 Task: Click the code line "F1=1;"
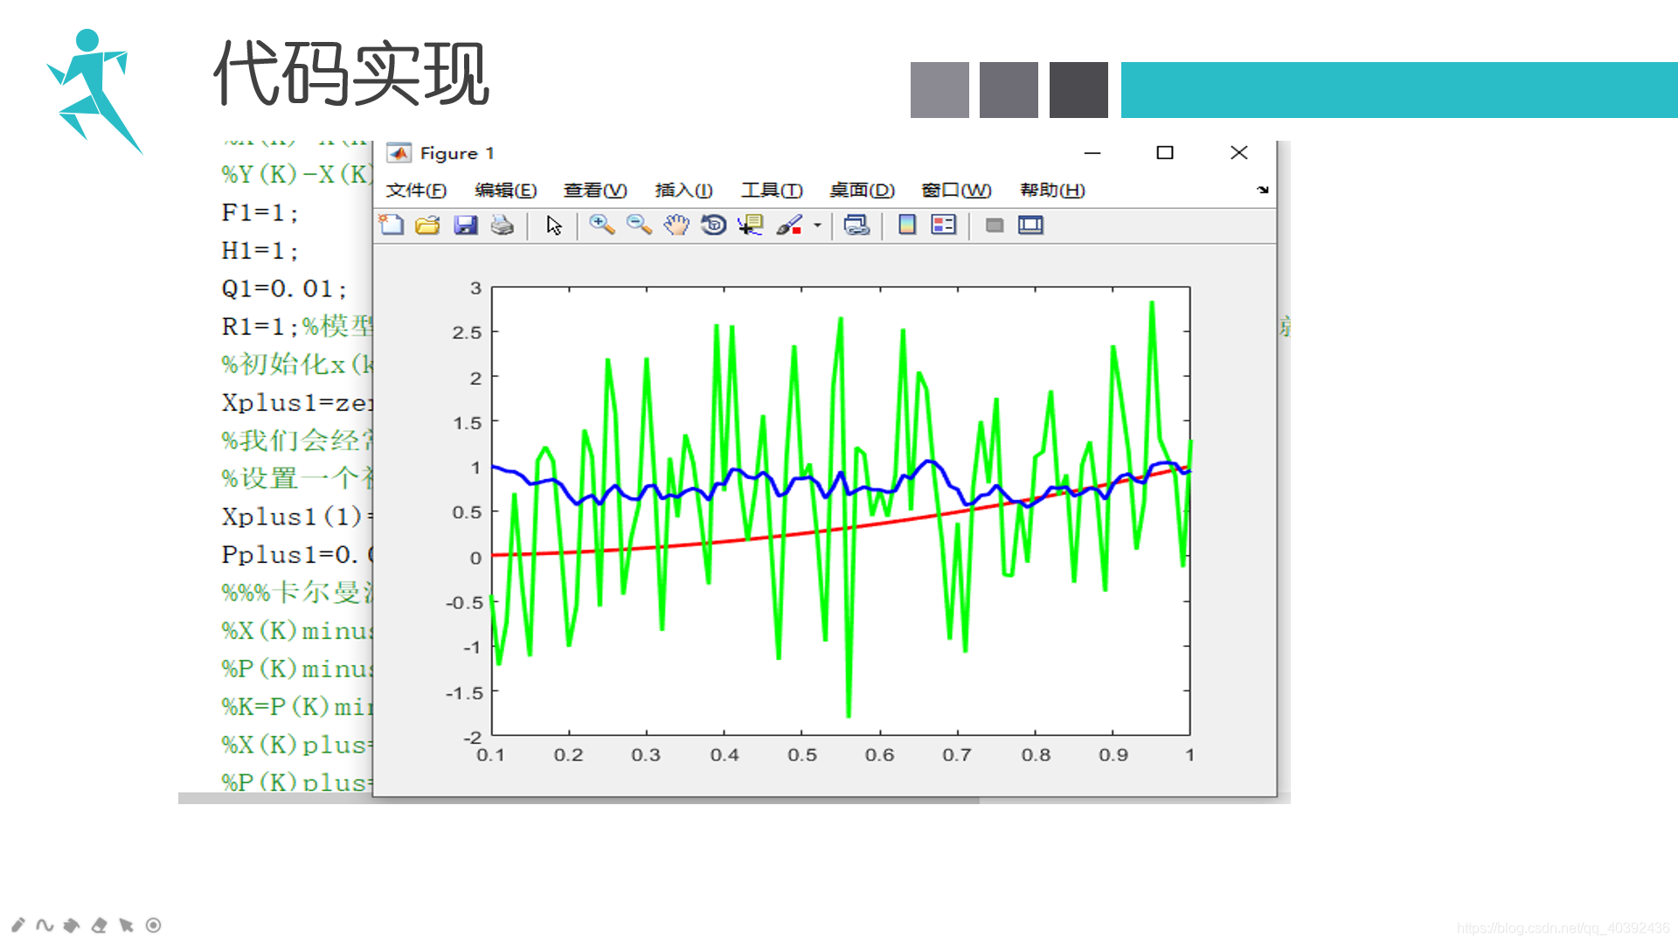coord(260,212)
